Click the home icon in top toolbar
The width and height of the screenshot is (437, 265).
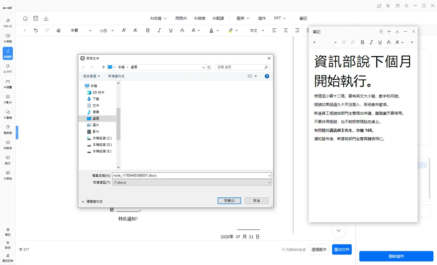(x=25, y=18)
